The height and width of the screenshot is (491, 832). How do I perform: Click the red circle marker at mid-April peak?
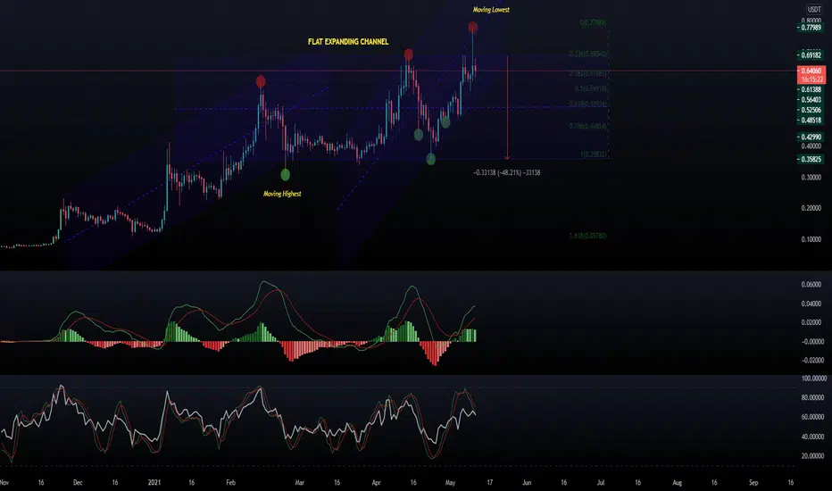coord(408,54)
